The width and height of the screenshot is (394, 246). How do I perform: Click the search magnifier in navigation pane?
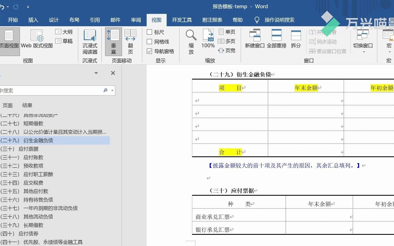pyautogui.click(x=105, y=90)
